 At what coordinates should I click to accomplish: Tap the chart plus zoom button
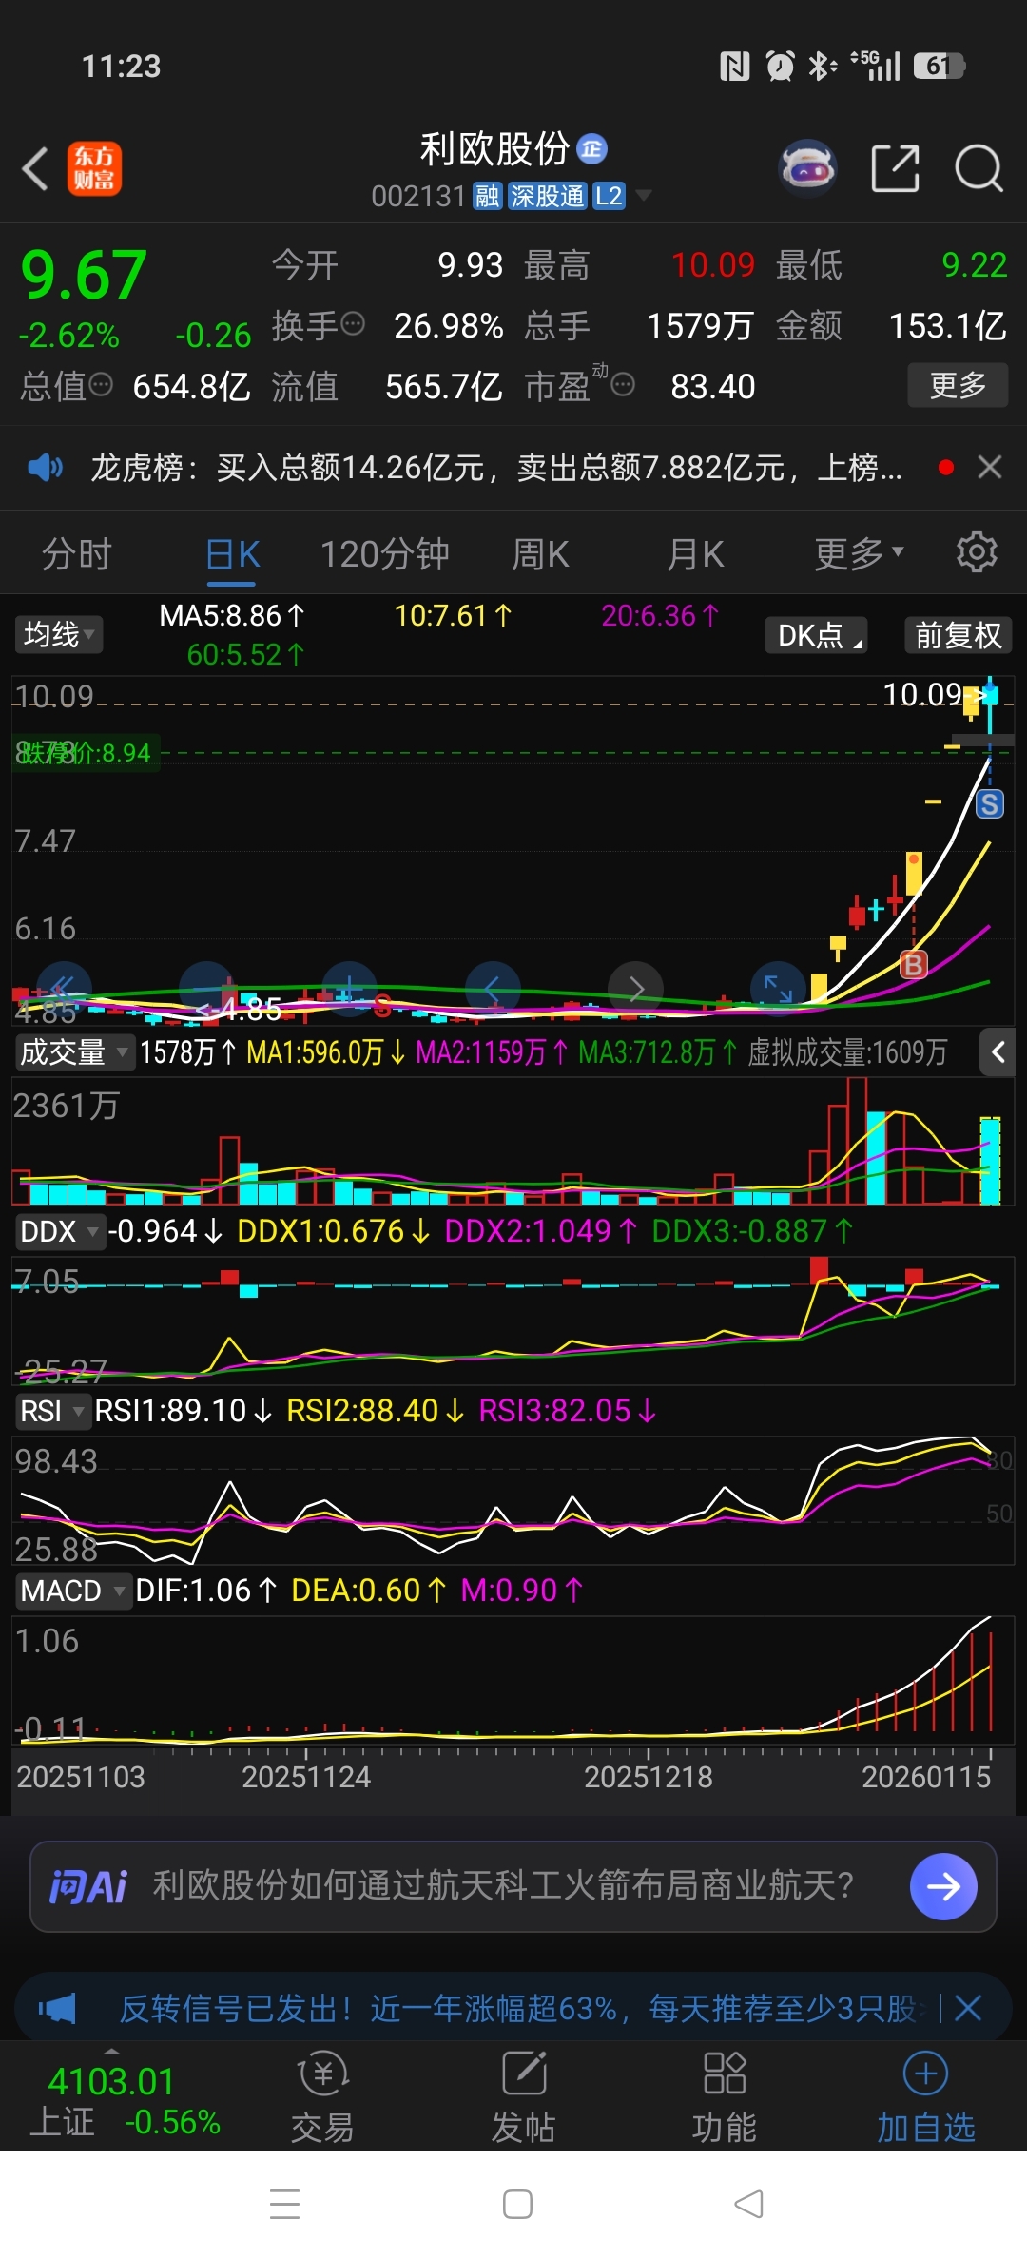pos(349,988)
